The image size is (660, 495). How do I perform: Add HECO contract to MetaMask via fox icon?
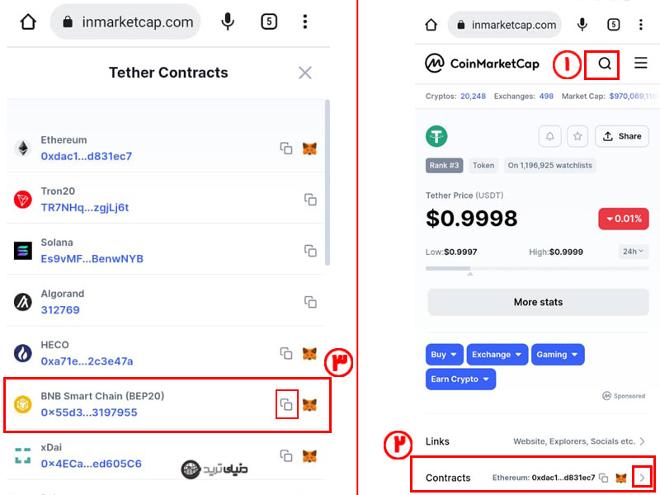click(x=309, y=354)
